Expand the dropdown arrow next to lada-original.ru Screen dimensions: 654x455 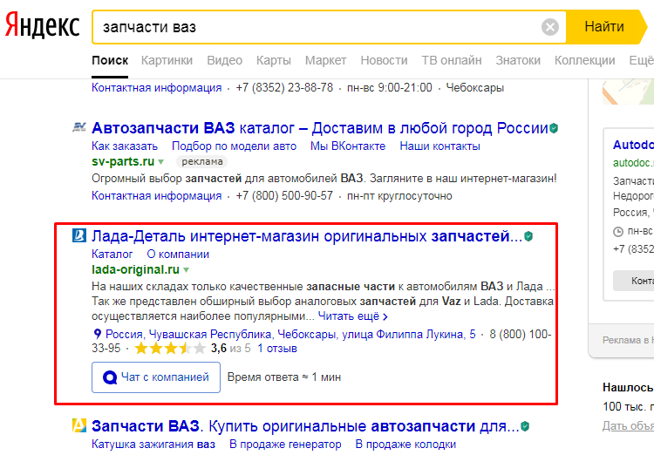186,270
